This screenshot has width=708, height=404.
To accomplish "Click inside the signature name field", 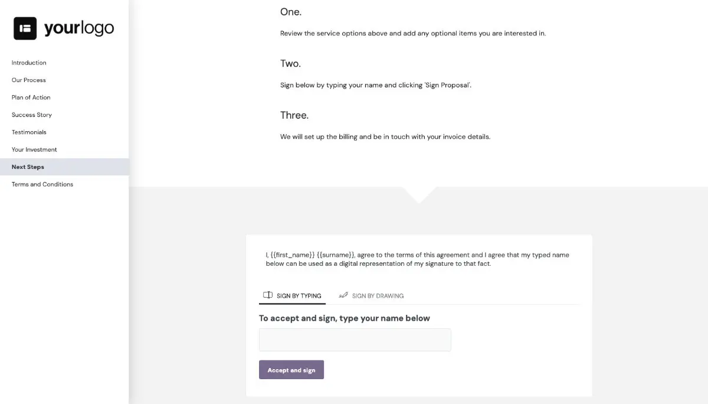I will [354, 339].
